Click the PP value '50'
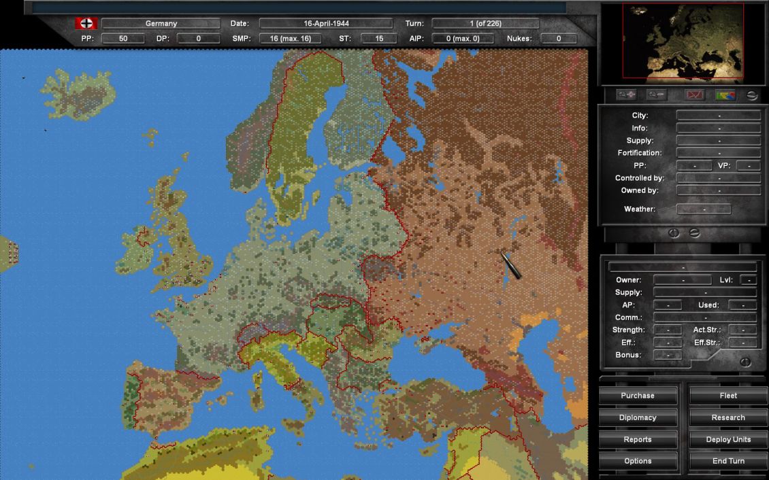This screenshot has width=769, height=480. point(123,38)
